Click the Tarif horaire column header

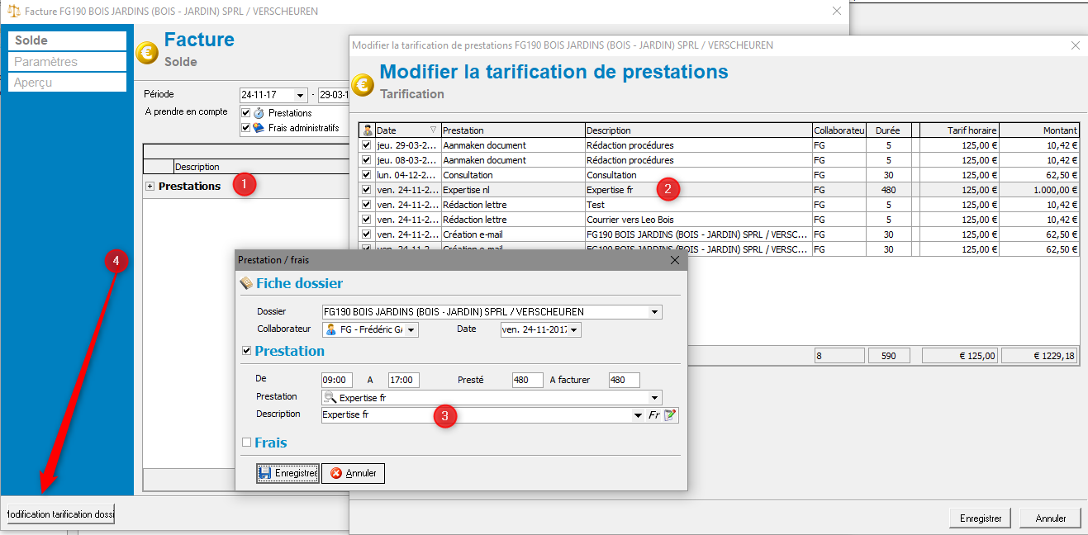[959, 130]
